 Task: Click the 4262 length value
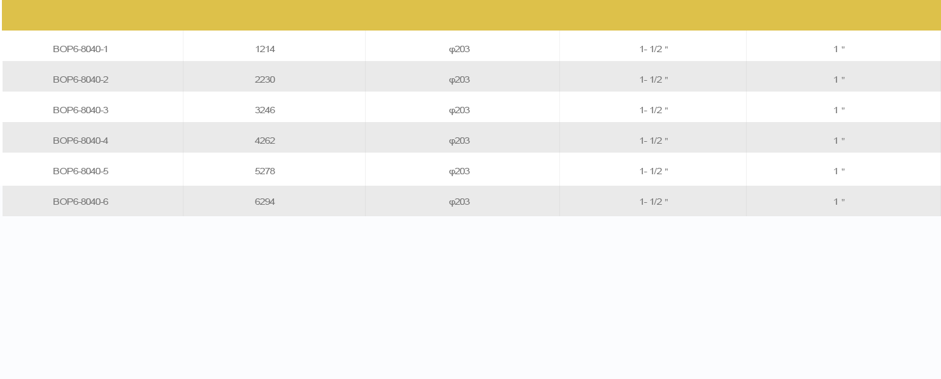pos(265,141)
